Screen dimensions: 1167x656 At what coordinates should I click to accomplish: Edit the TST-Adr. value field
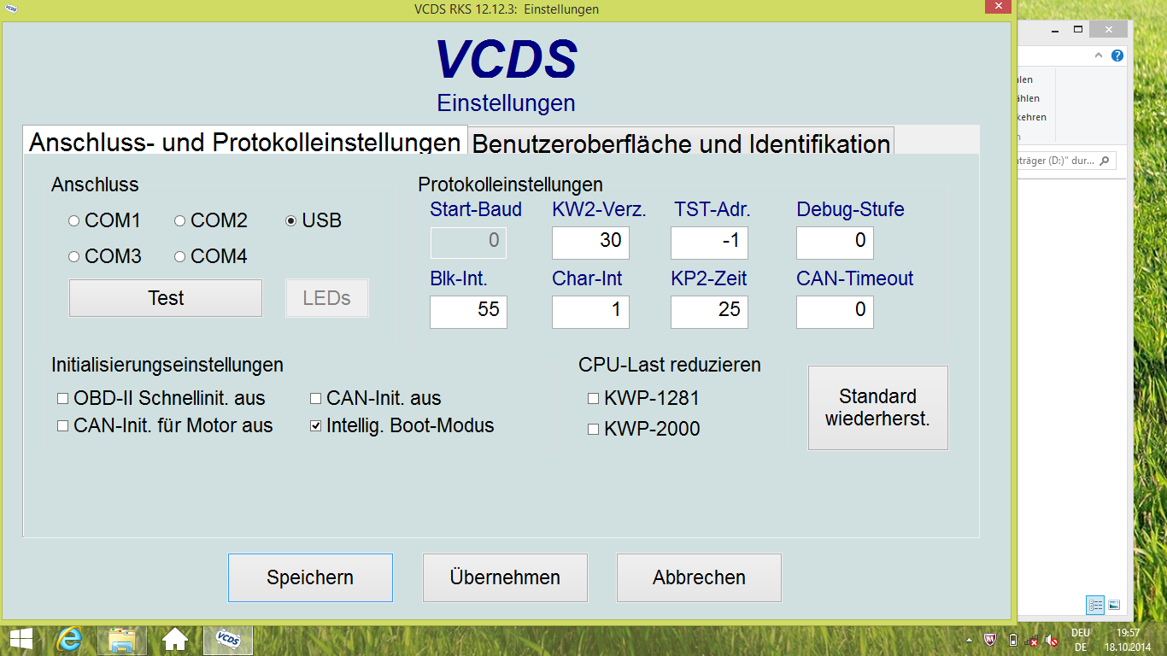[x=709, y=243]
